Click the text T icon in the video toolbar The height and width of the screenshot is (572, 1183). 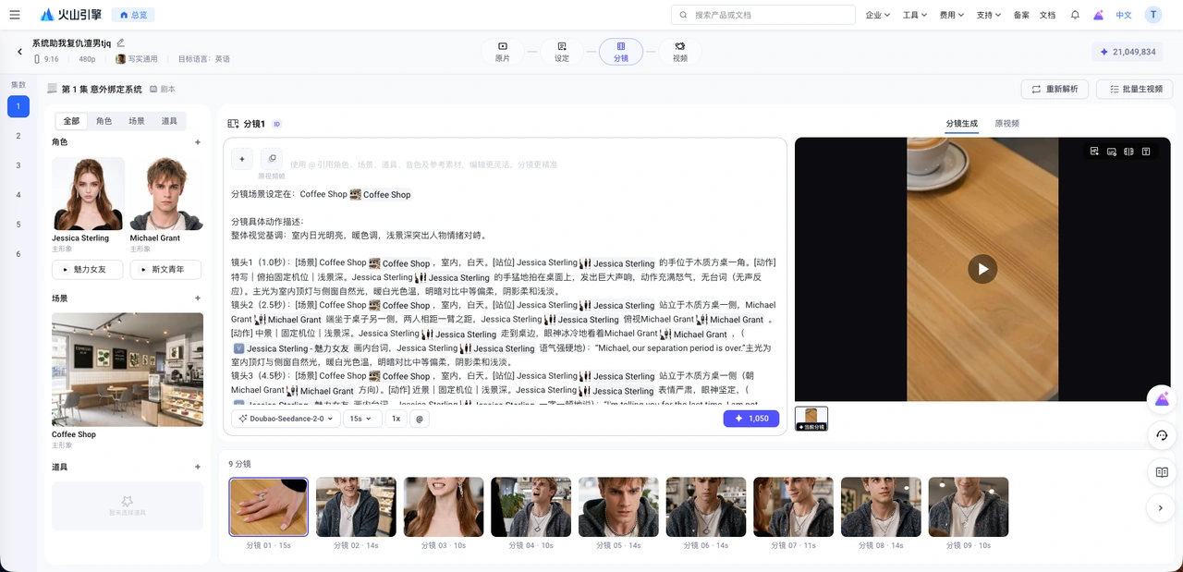(1146, 152)
